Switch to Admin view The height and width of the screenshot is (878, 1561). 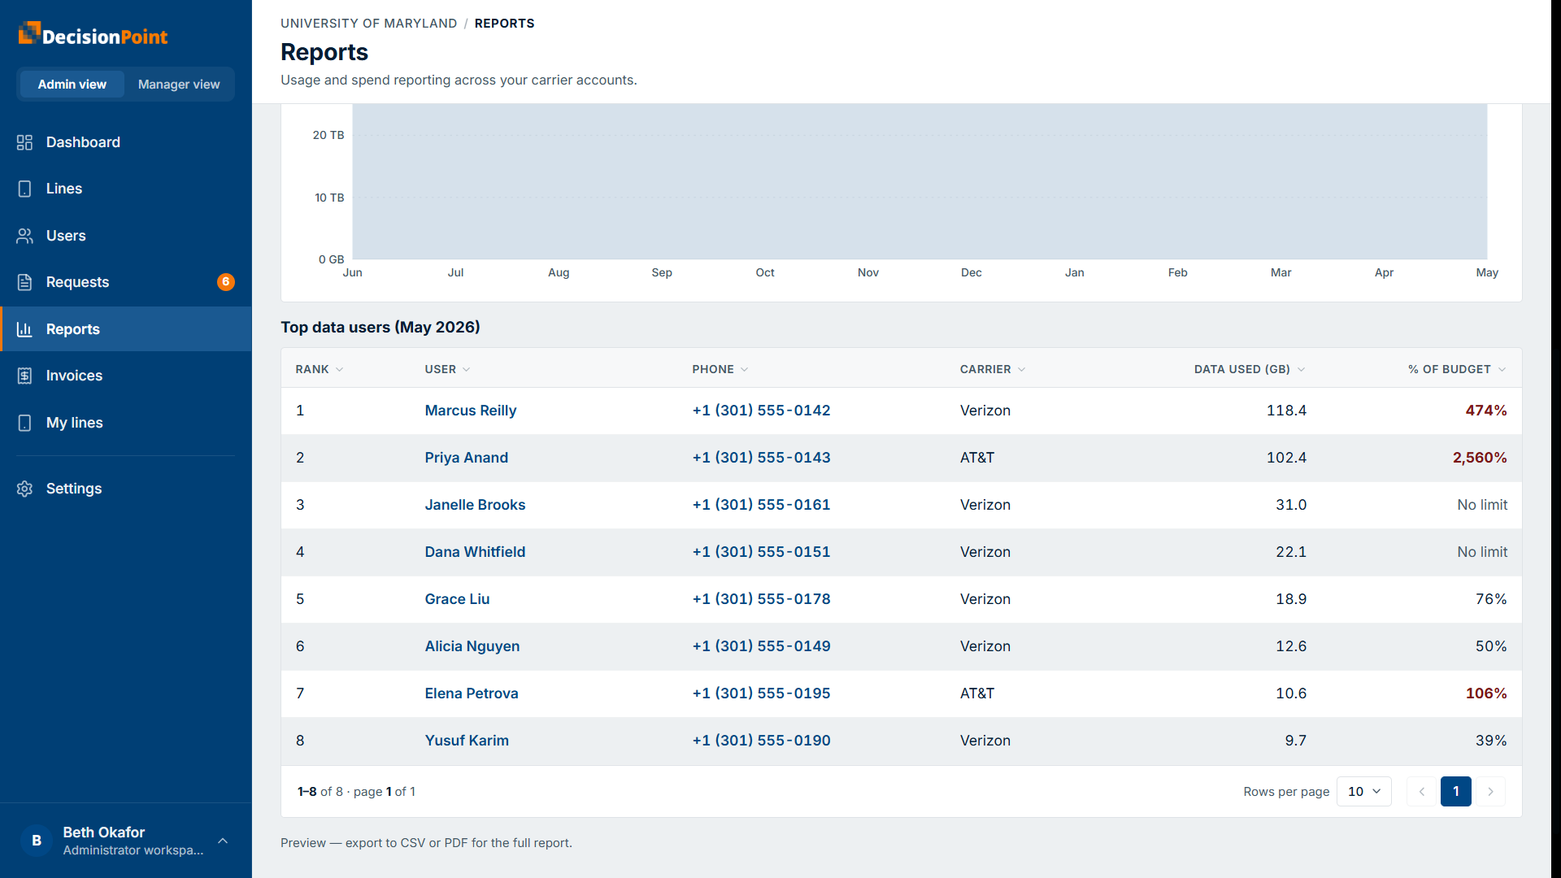[72, 85]
